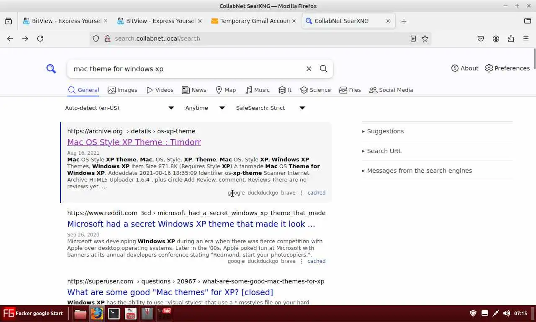Expand the Suggestions section
The height and width of the screenshot is (322, 536).
pos(383,131)
